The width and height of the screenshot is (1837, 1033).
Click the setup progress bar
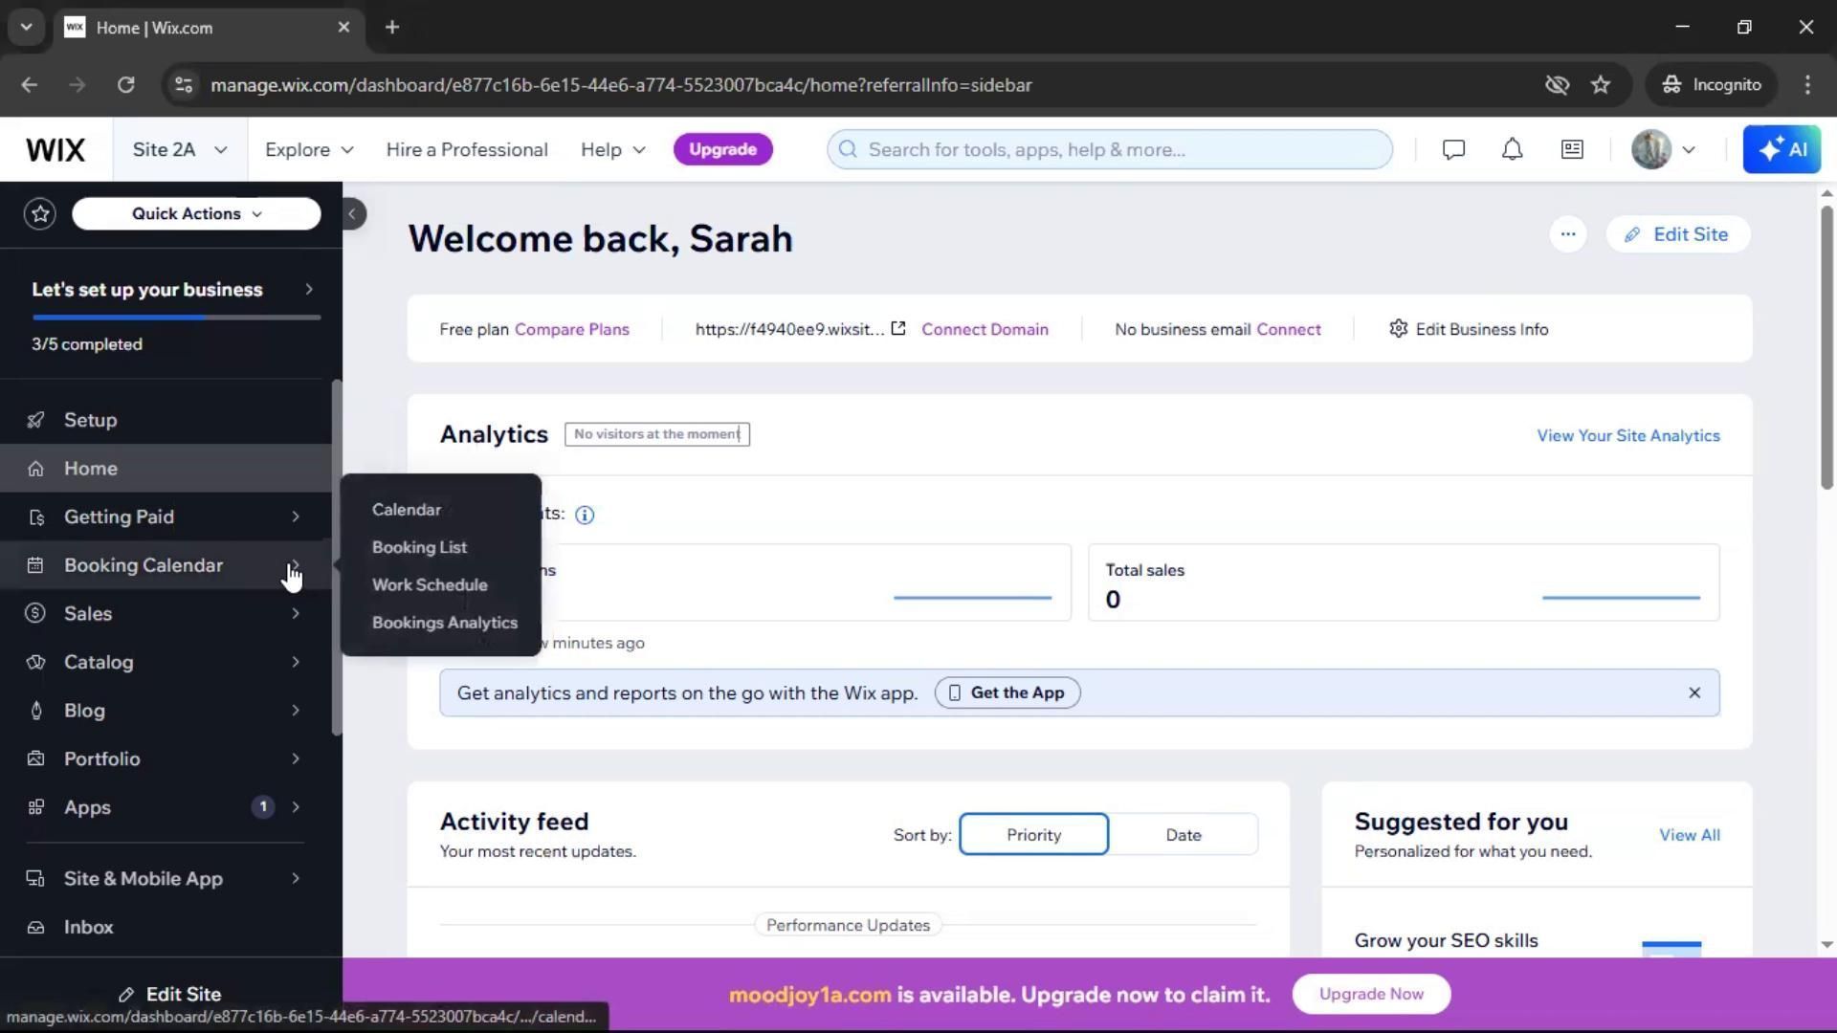pyautogui.click(x=176, y=317)
